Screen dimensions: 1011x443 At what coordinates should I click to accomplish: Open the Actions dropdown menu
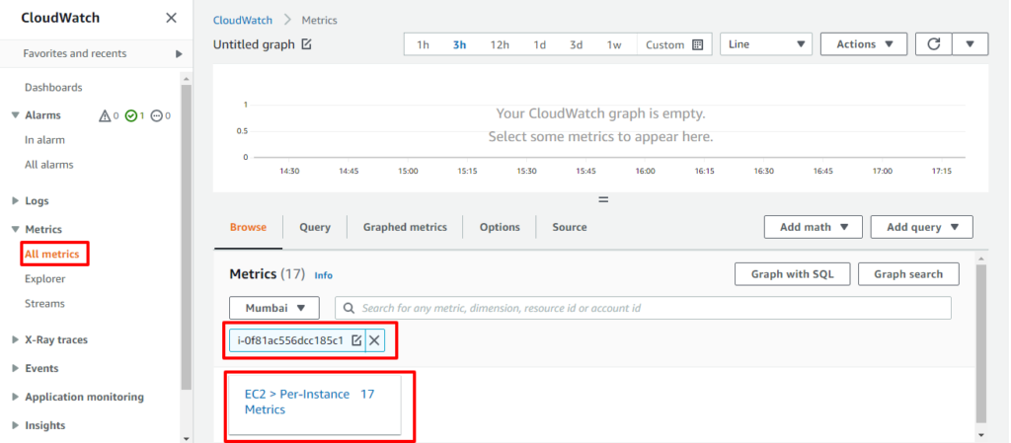pyautogui.click(x=864, y=44)
